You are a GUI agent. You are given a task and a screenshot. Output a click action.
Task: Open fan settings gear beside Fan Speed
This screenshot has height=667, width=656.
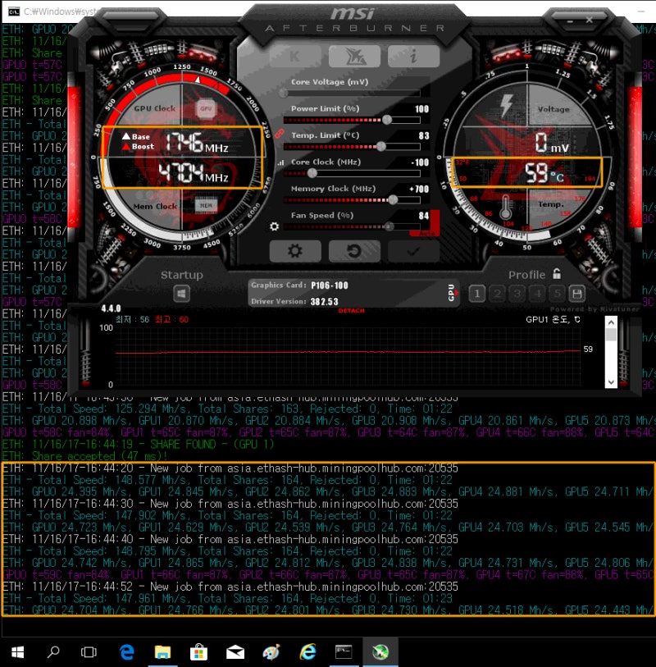[x=274, y=226]
